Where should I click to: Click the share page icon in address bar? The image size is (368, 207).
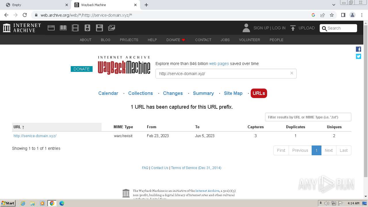pyautogui.click(x=323, y=15)
